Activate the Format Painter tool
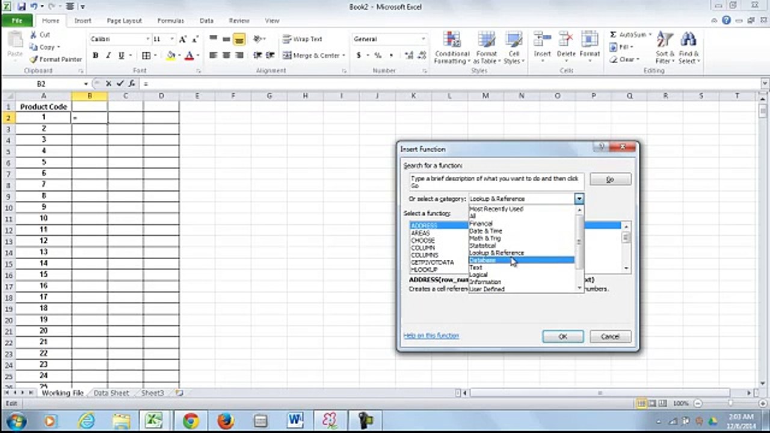 (x=55, y=60)
